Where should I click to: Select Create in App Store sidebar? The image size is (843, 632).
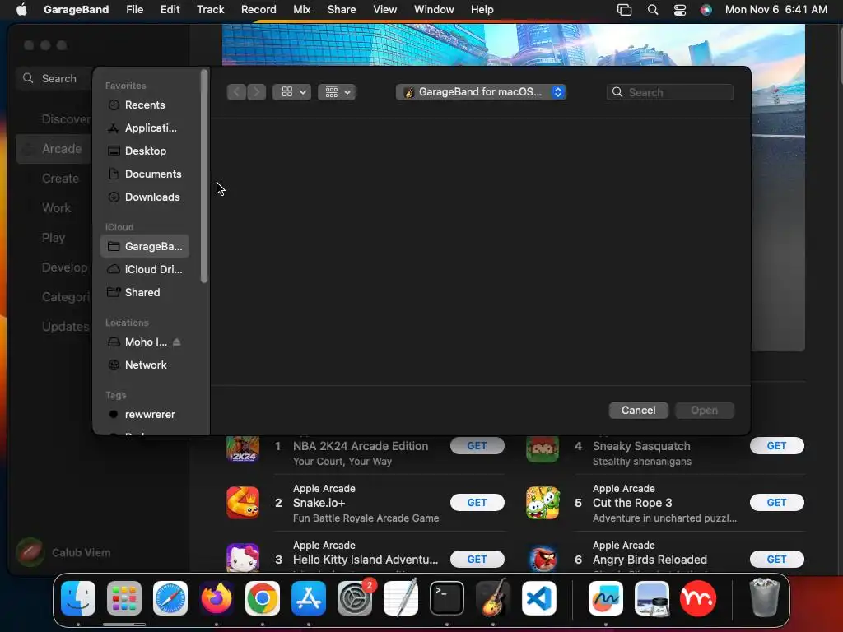(60, 179)
